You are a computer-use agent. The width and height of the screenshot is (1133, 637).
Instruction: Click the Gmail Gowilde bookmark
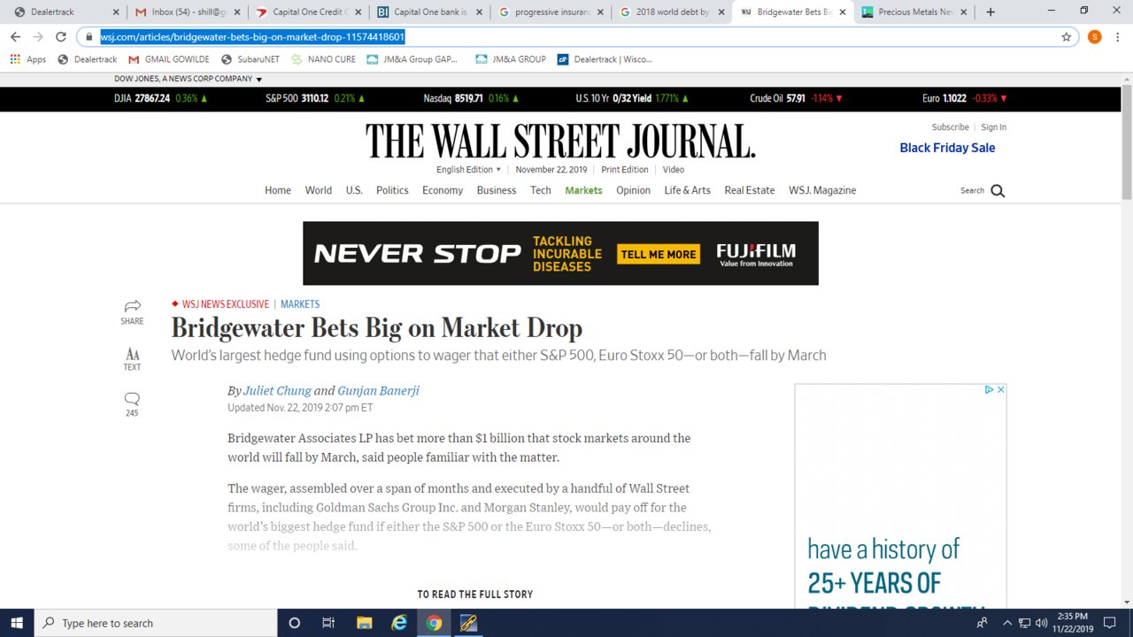(169, 59)
